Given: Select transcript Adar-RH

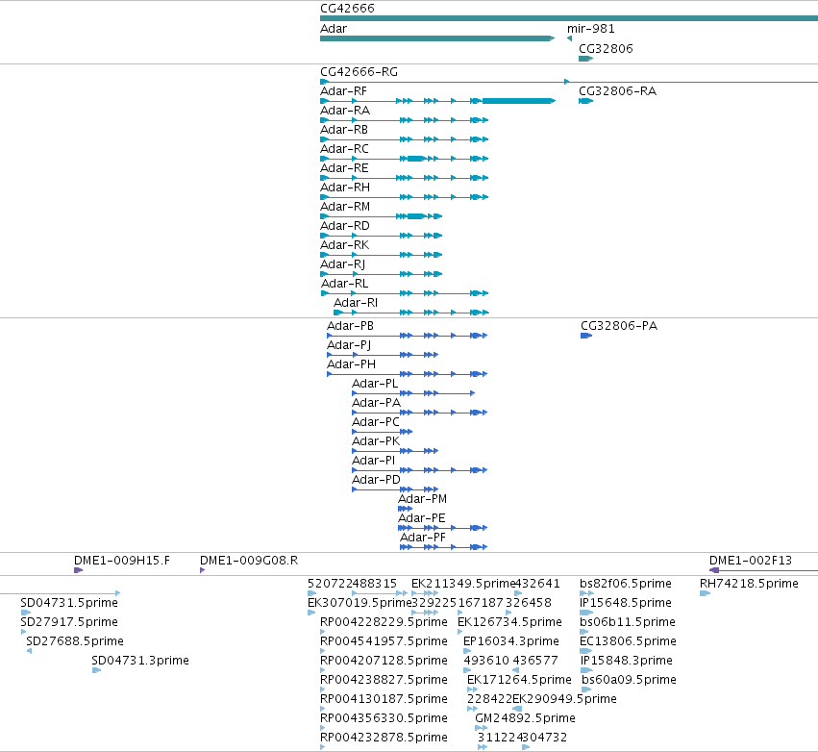Looking at the screenshot, I should point(345,188).
